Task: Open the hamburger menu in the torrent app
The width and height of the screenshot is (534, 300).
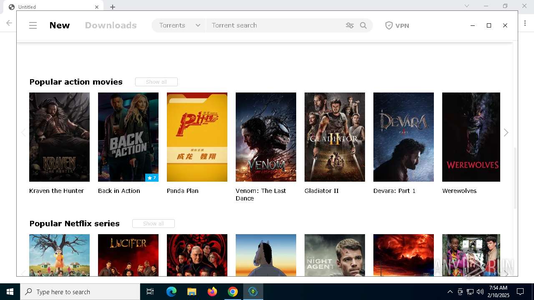Action: point(33,25)
